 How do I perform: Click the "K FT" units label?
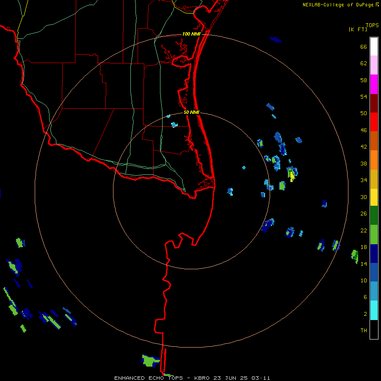(x=358, y=29)
